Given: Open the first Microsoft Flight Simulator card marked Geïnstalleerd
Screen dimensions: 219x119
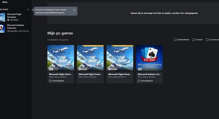Looking at the screenshot, I should (61, 64).
